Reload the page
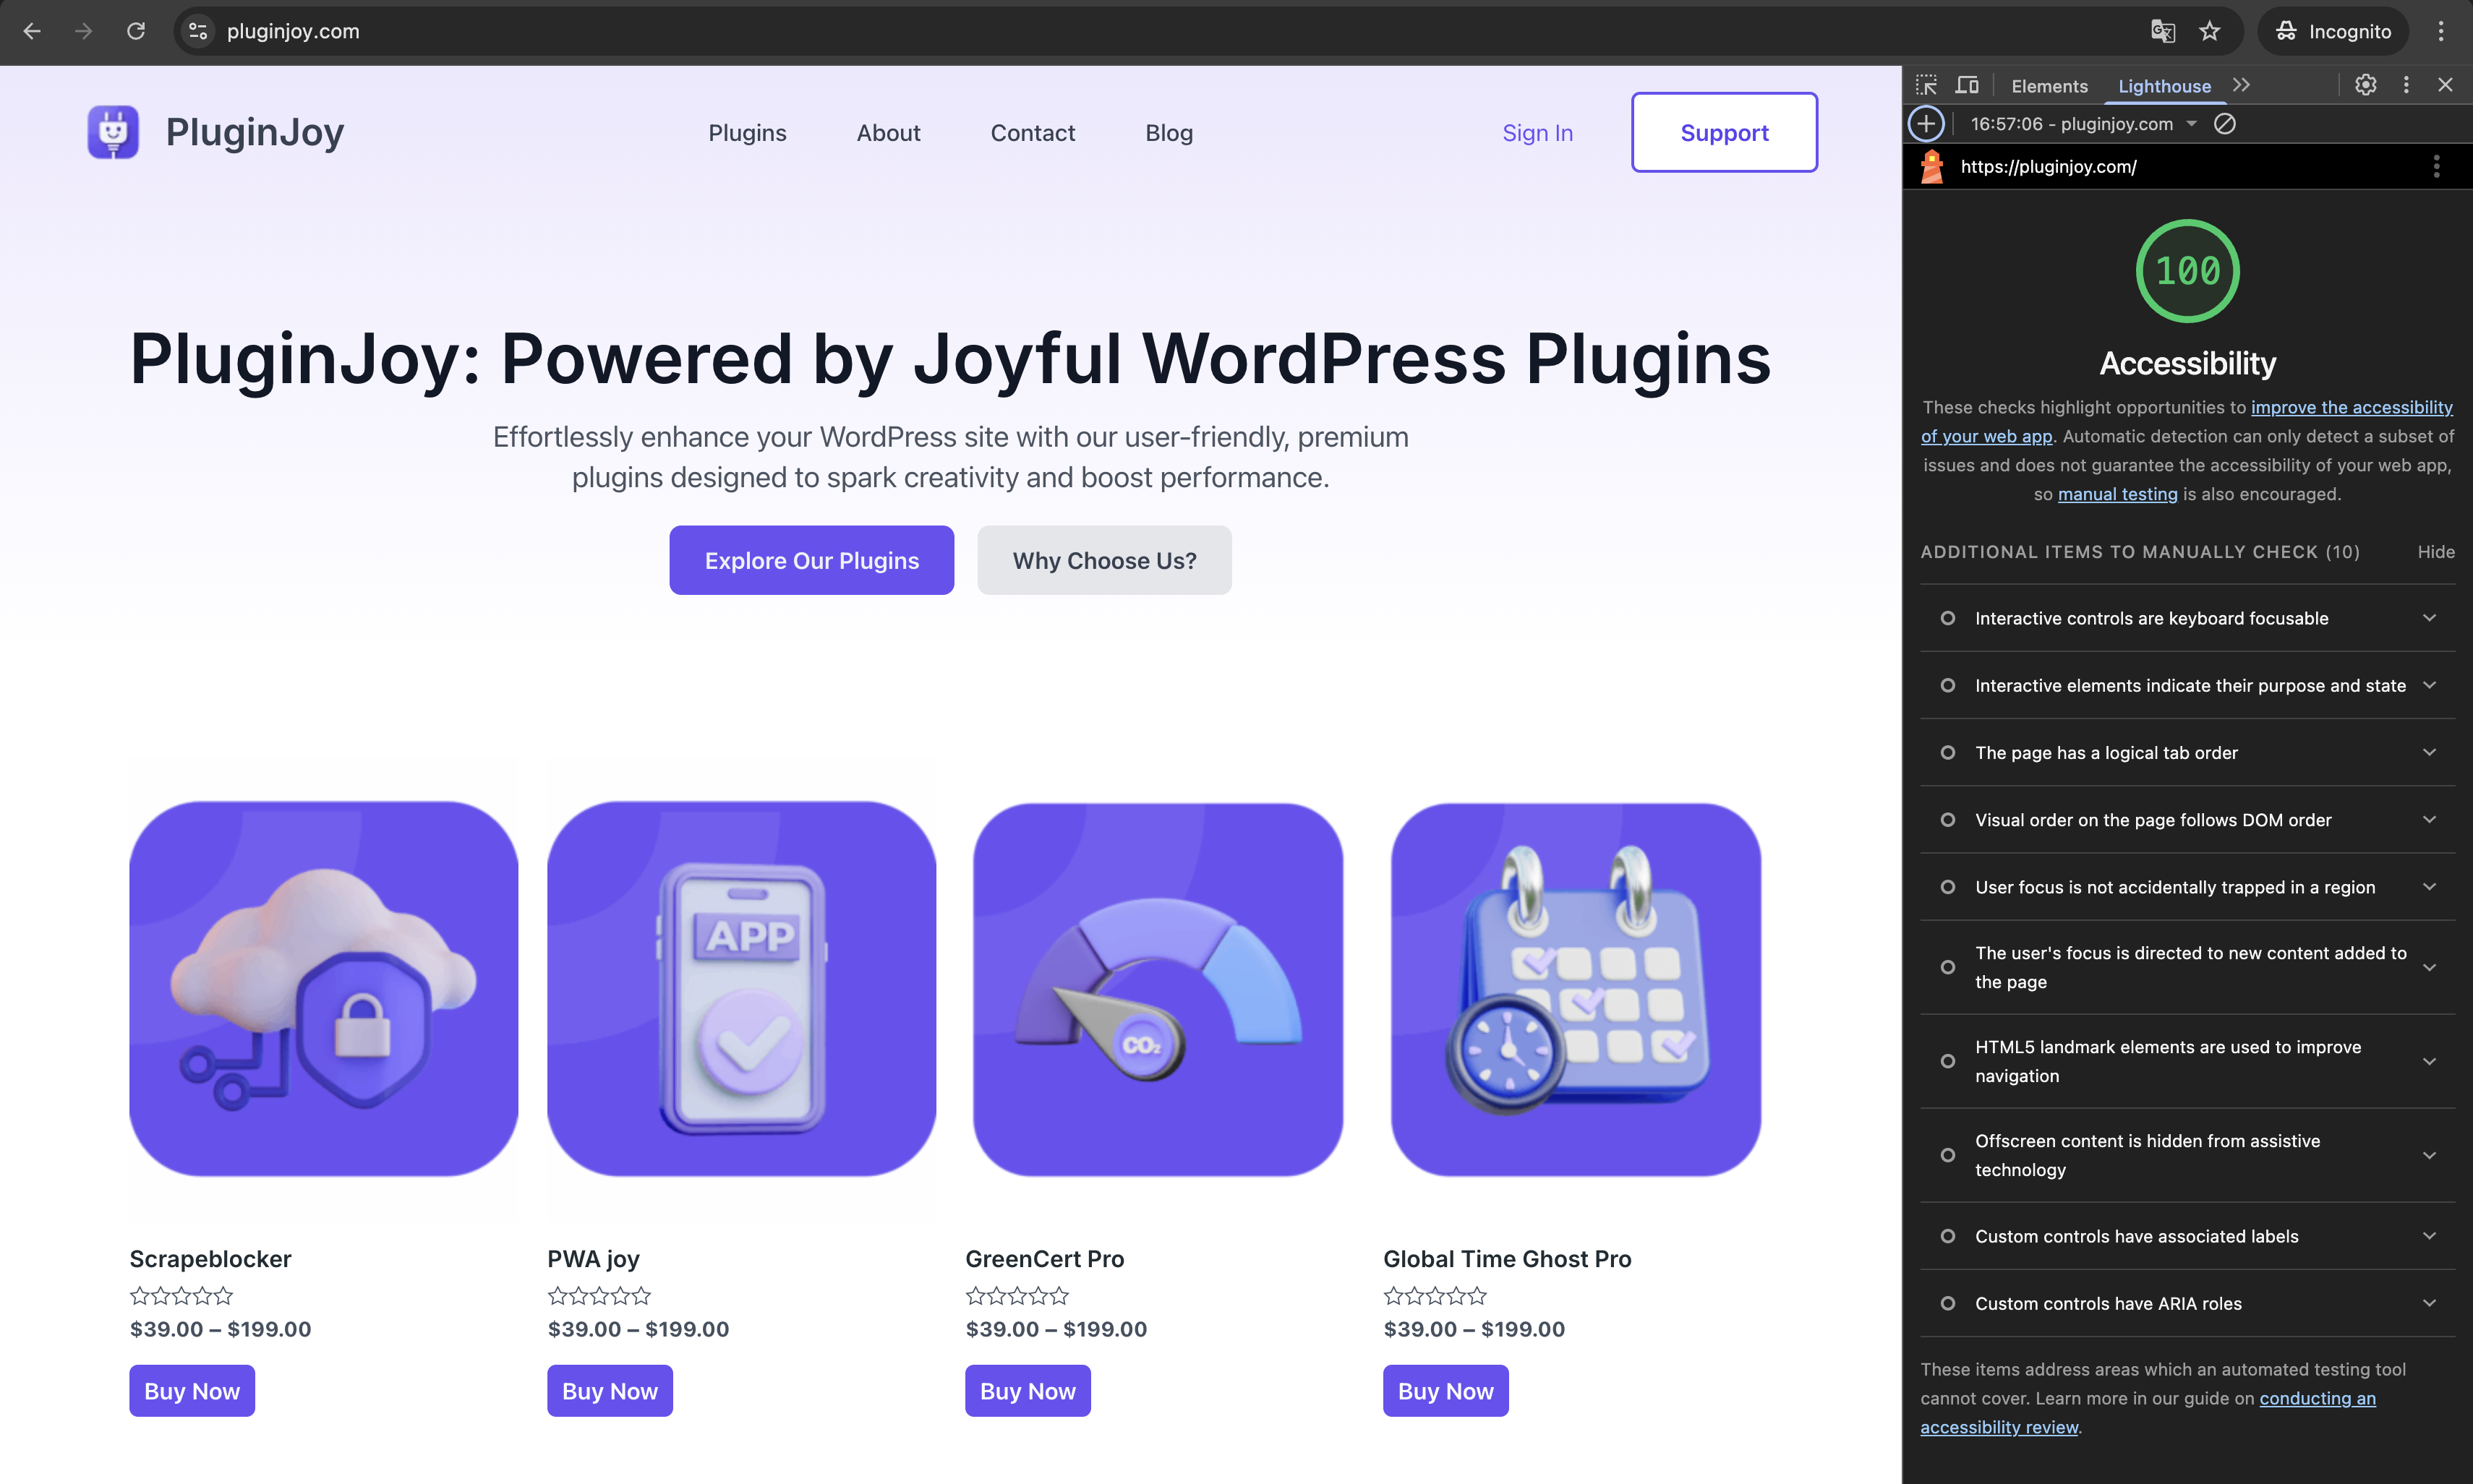The image size is (2473, 1484). point(136,31)
